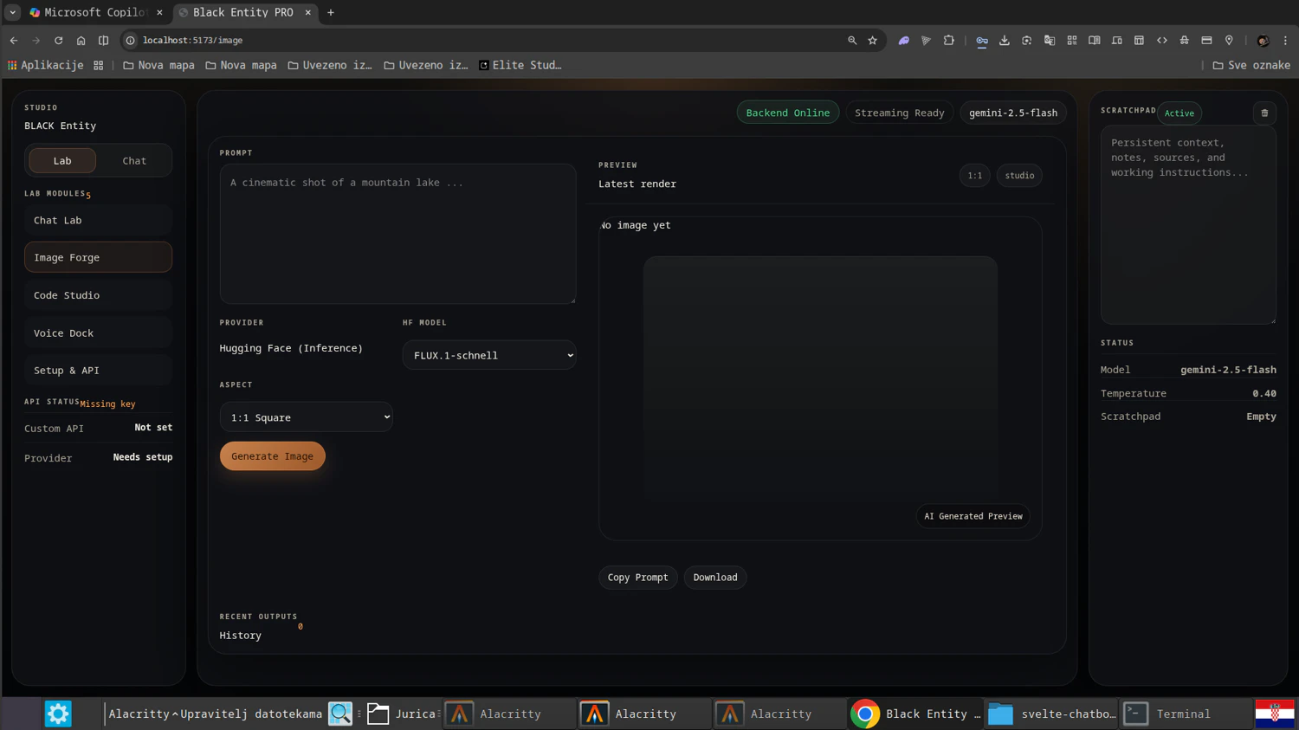Image resolution: width=1299 pixels, height=730 pixels.
Task: Open the payment methods card icon
Action: click(1206, 41)
